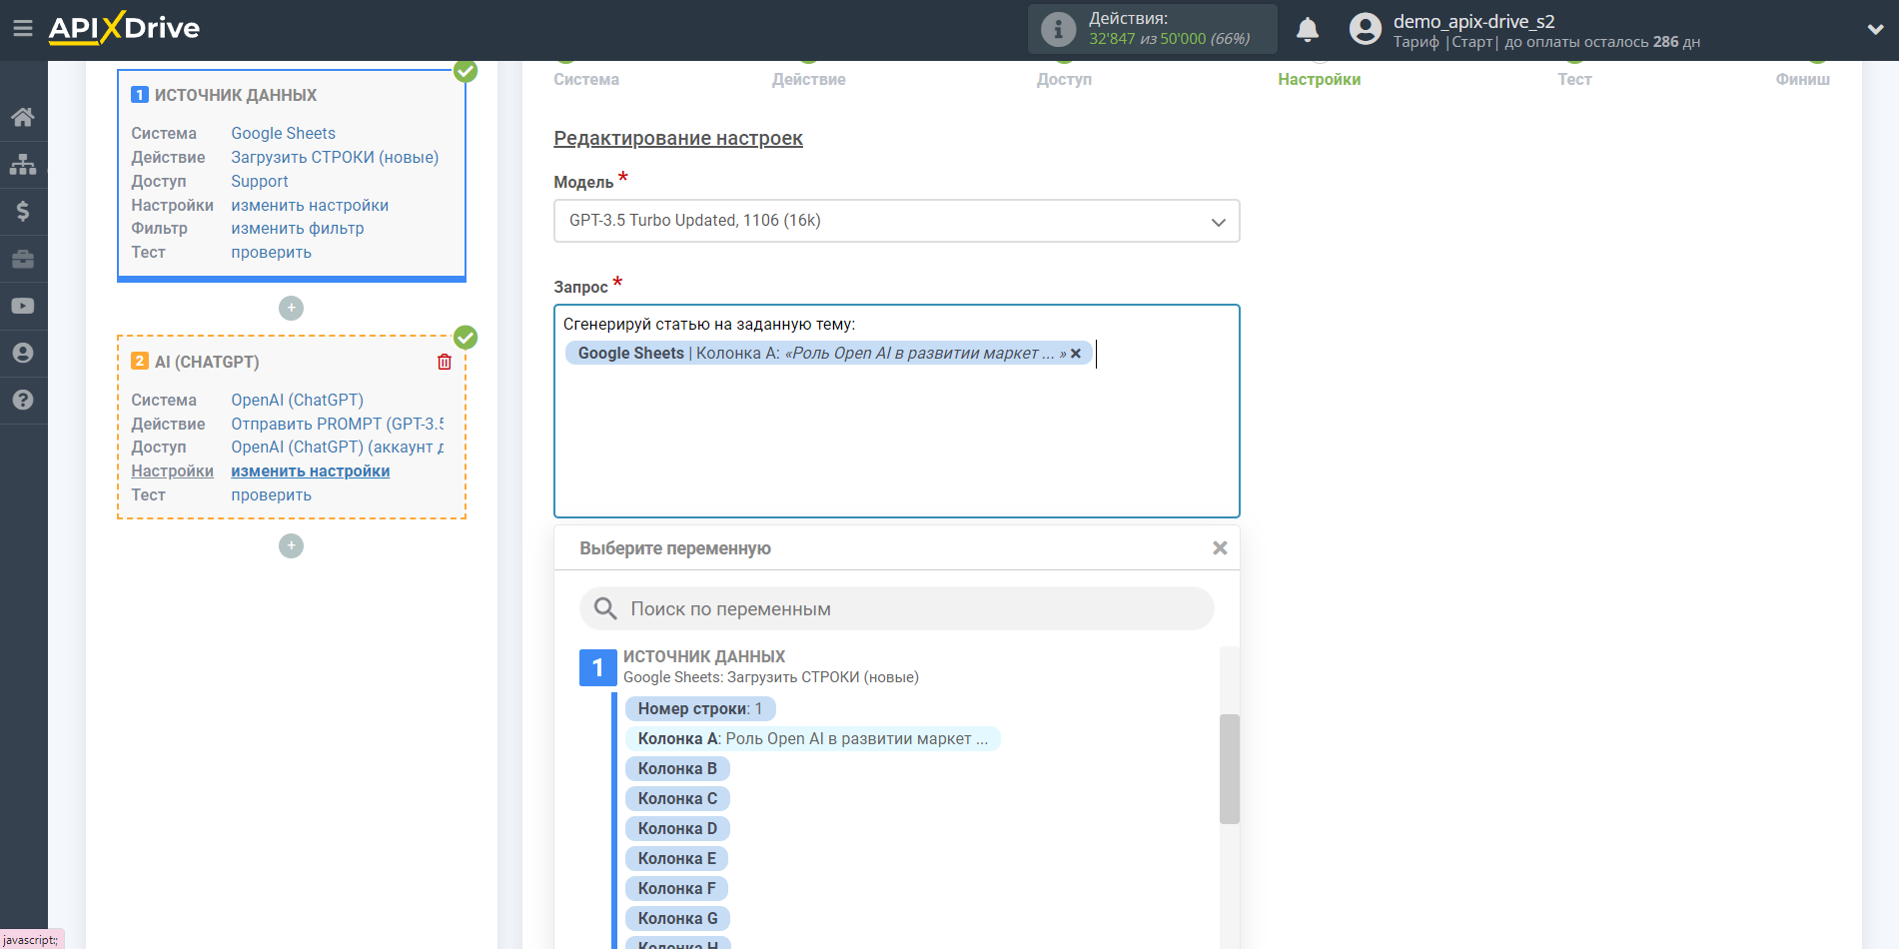Click the Действия usage counter
1899x949 pixels.
pyautogui.click(x=1152, y=29)
